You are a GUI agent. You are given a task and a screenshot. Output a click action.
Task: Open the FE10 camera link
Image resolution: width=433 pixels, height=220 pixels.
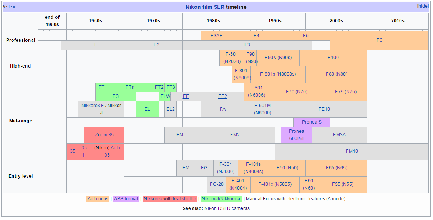pos(324,109)
